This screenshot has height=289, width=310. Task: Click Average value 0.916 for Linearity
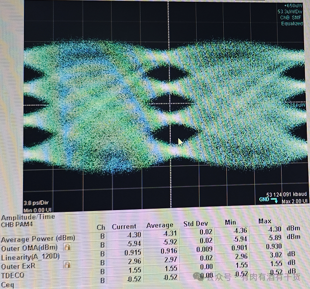point(169,251)
